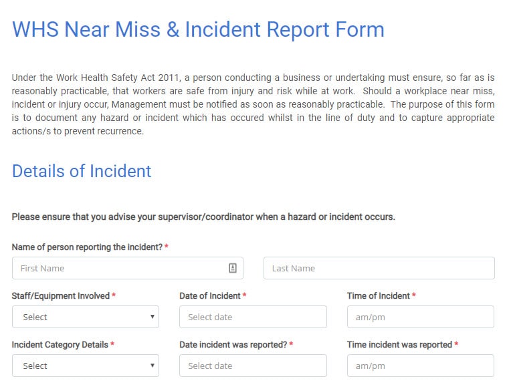Open the Date of Incident date picker
Screen dimensions: 505x385
pos(253,317)
